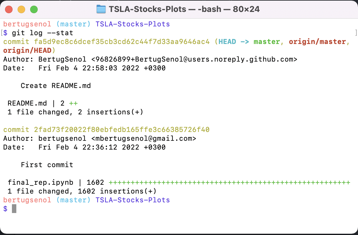
Task: Click the yellow minimize window button
Action: 21,9
